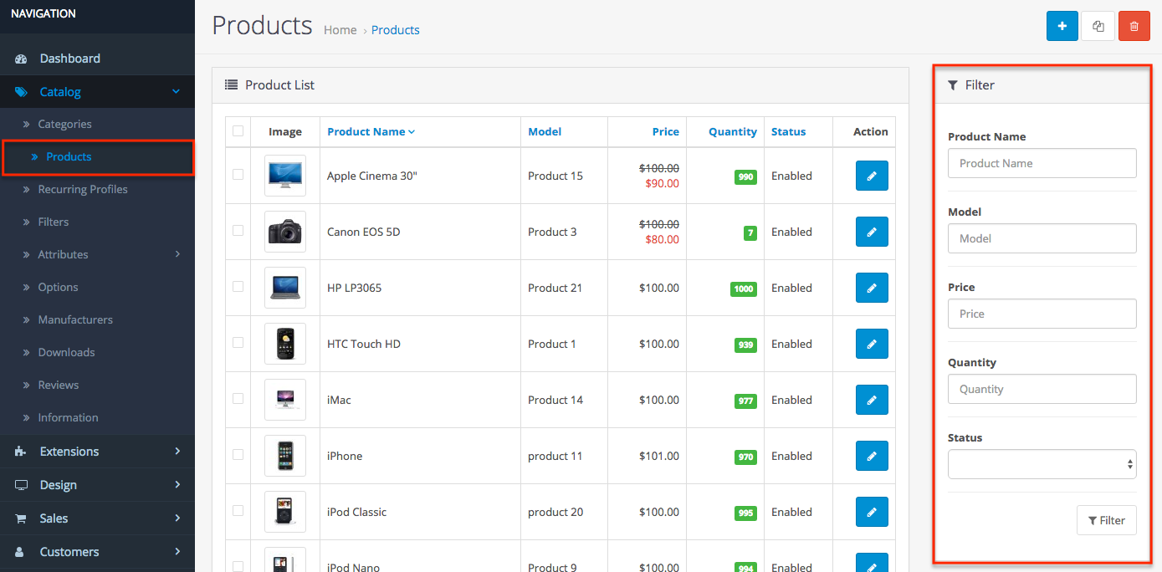Sort table by Status column header

tap(789, 131)
